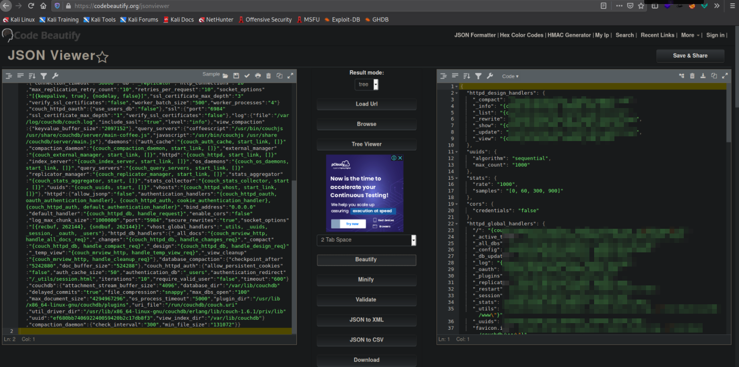This screenshot has height=367, width=739.
Task: Click the trash clear icon in left editor
Action: (269, 76)
